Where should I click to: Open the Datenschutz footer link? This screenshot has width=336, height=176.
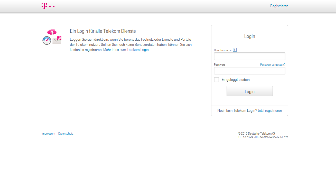pos(66,134)
